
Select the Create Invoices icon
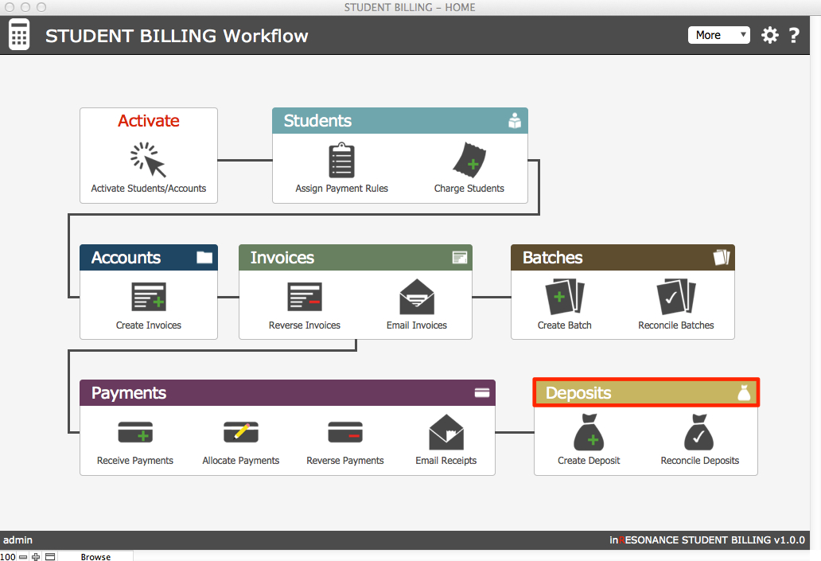click(x=148, y=297)
